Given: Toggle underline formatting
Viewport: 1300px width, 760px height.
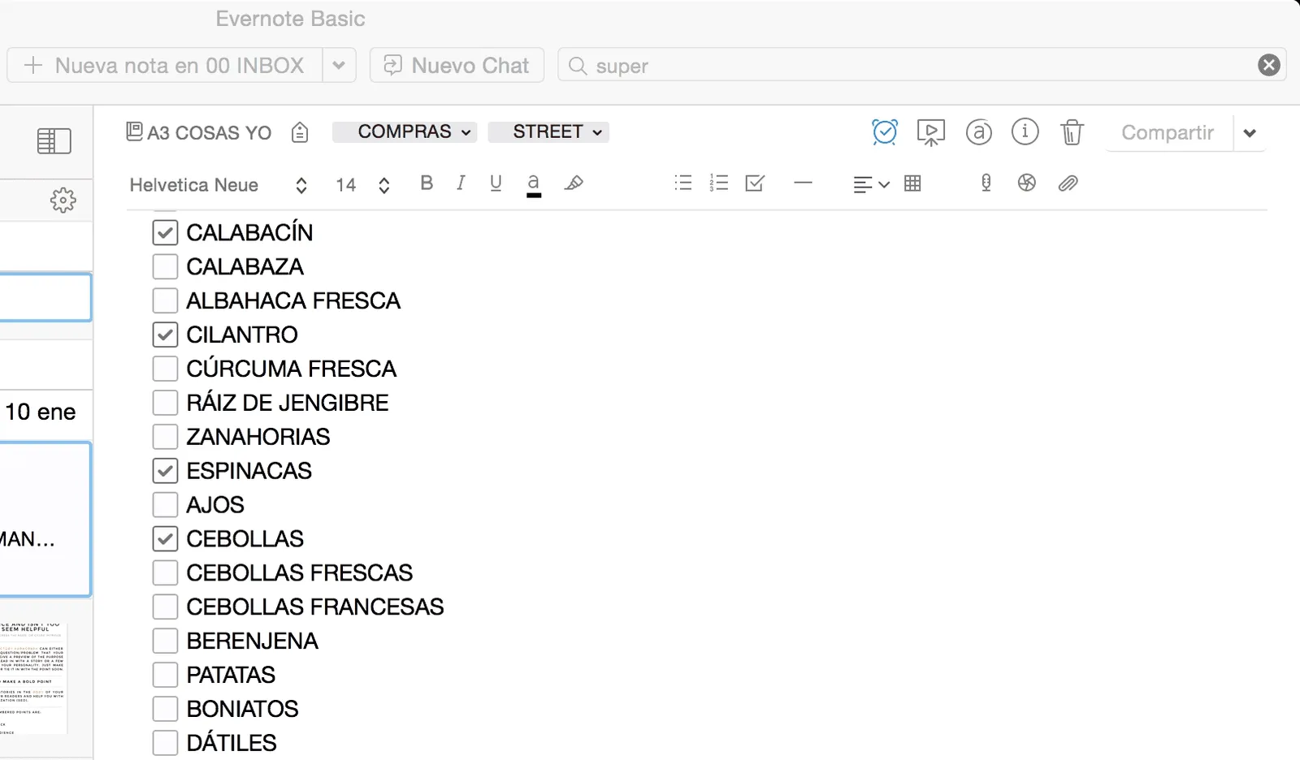Looking at the screenshot, I should click(496, 184).
